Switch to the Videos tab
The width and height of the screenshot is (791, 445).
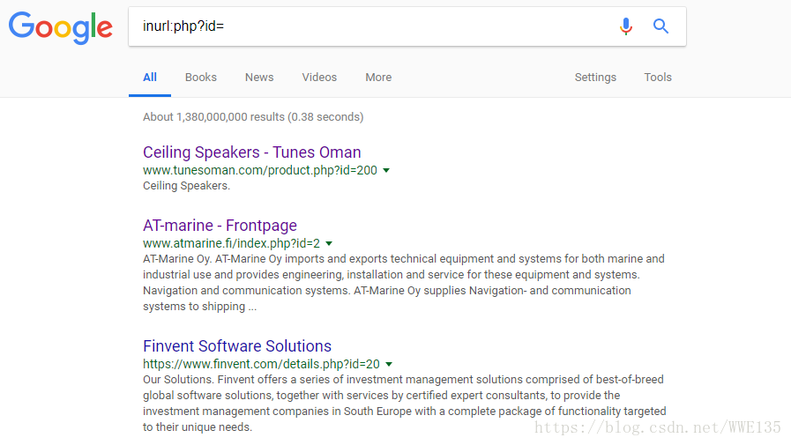click(x=319, y=78)
